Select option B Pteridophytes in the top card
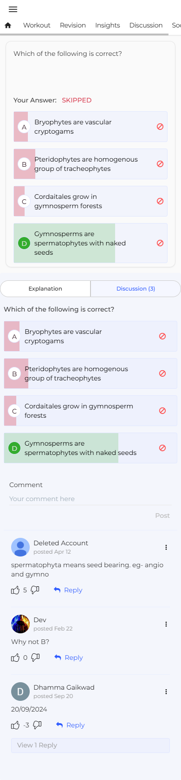 point(90,164)
